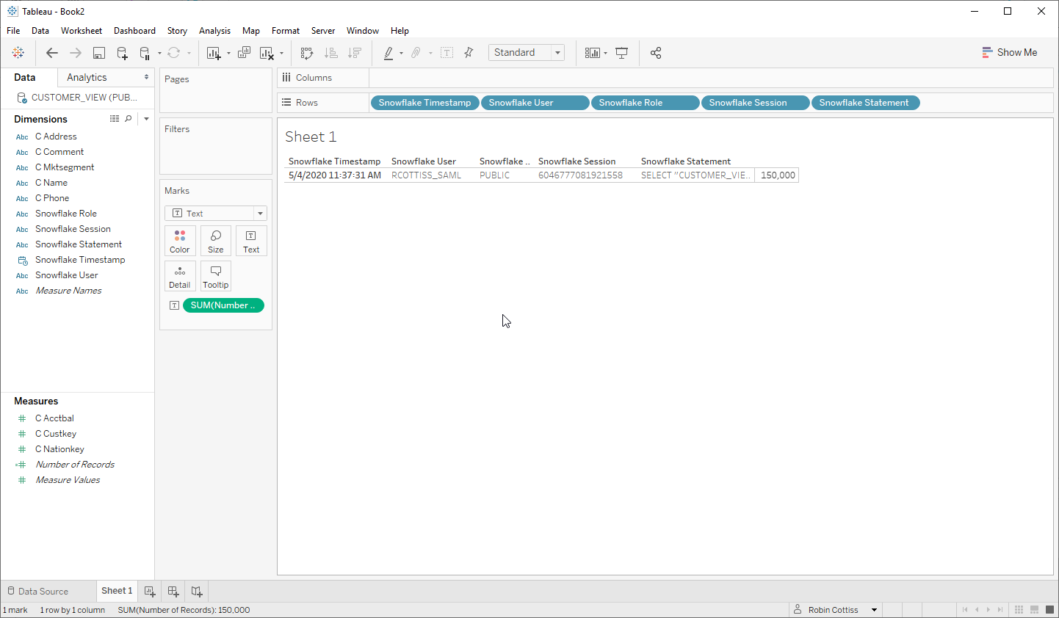Select the C Acctbal measure field
Screen dimensions: 1059x618
tap(54, 418)
